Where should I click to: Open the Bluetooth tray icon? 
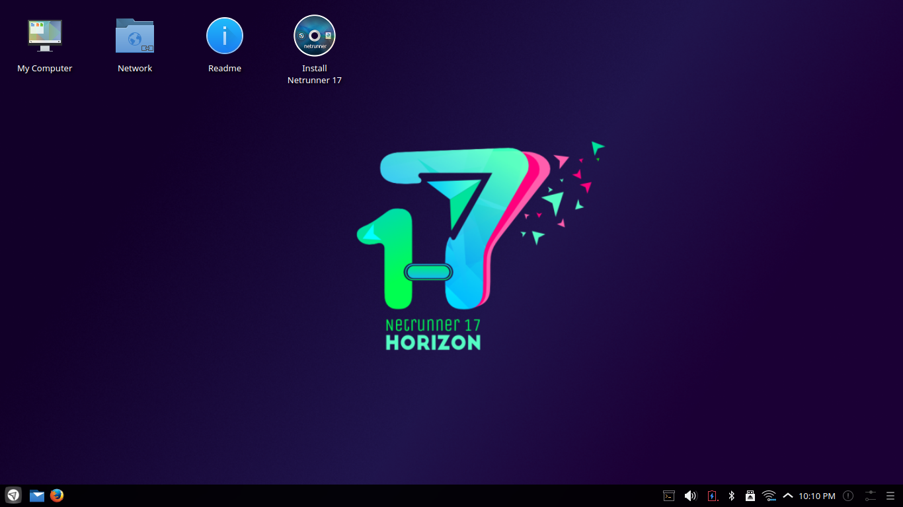pyautogui.click(x=731, y=496)
